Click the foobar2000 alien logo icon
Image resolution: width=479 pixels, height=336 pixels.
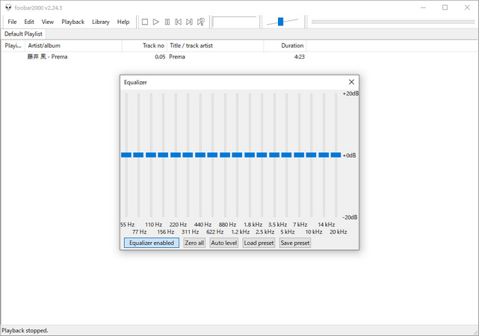[8, 7]
